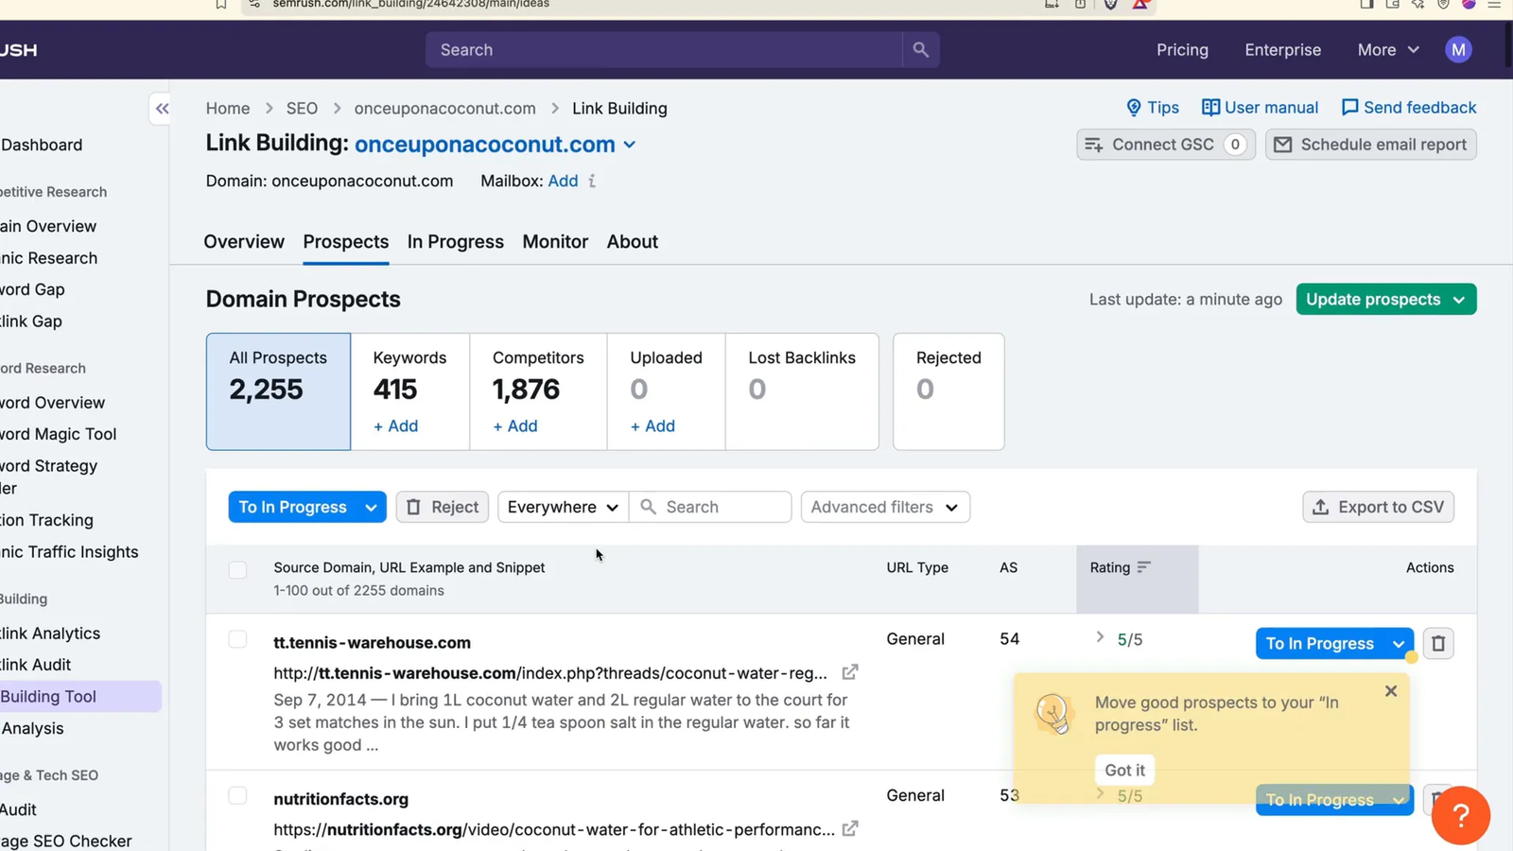The image size is (1513, 851).
Task: Open external link for nutritionfacts.org URL
Action: [850, 828]
